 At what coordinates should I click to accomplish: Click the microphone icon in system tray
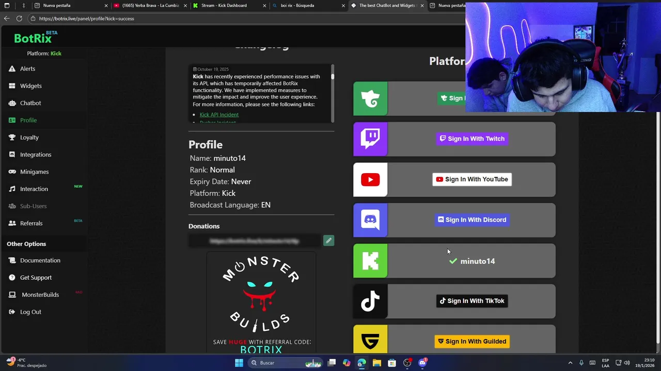[581, 363]
